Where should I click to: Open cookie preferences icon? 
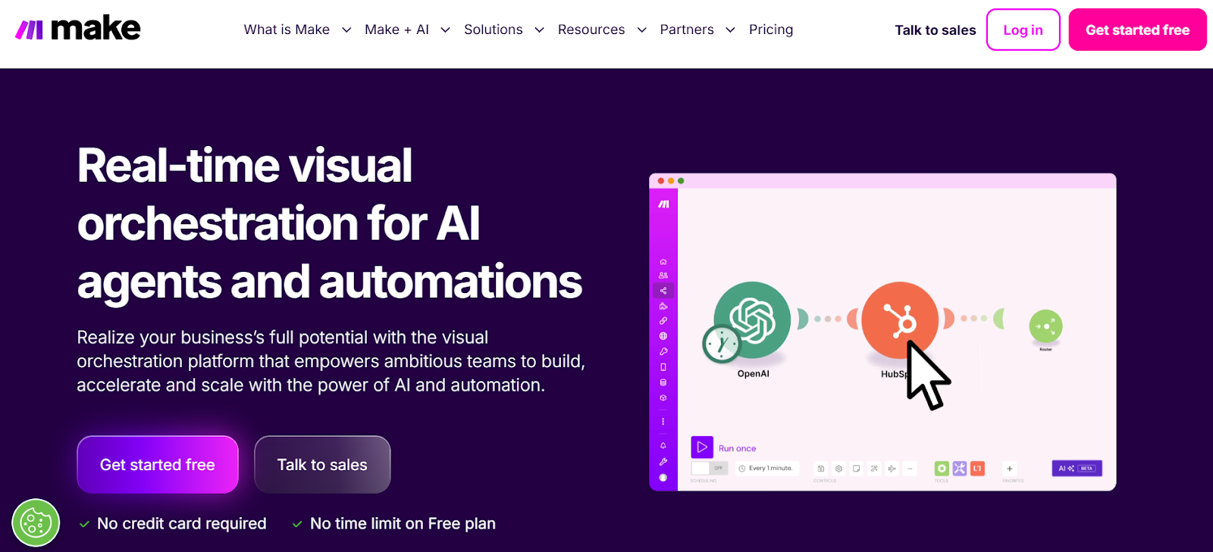[x=36, y=522]
